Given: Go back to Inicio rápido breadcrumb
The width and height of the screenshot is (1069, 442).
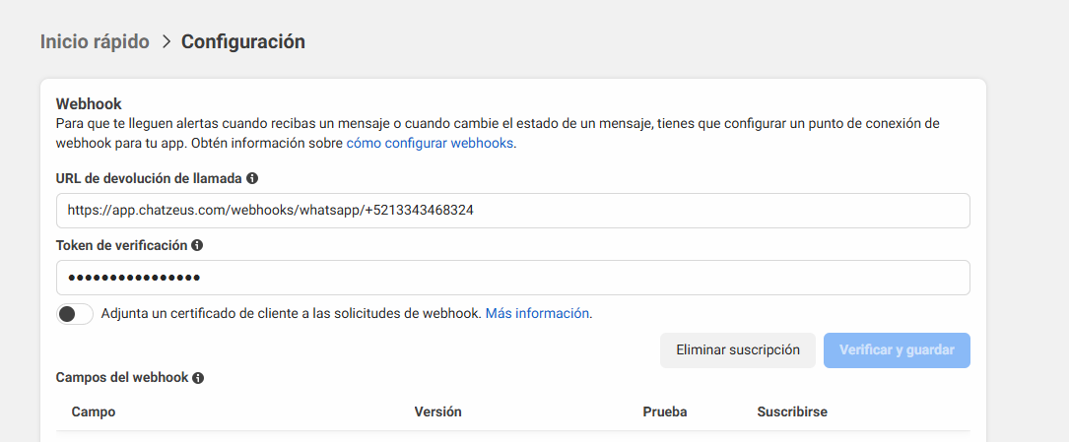Looking at the screenshot, I should [x=95, y=41].
